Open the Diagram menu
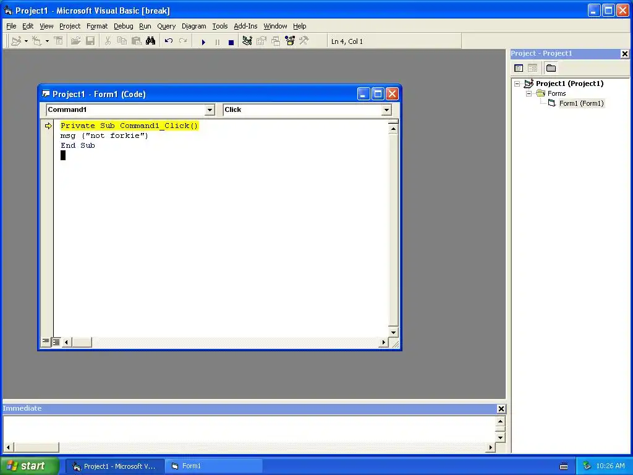Viewport: 633px width, 475px height. [x=193, y=26]
